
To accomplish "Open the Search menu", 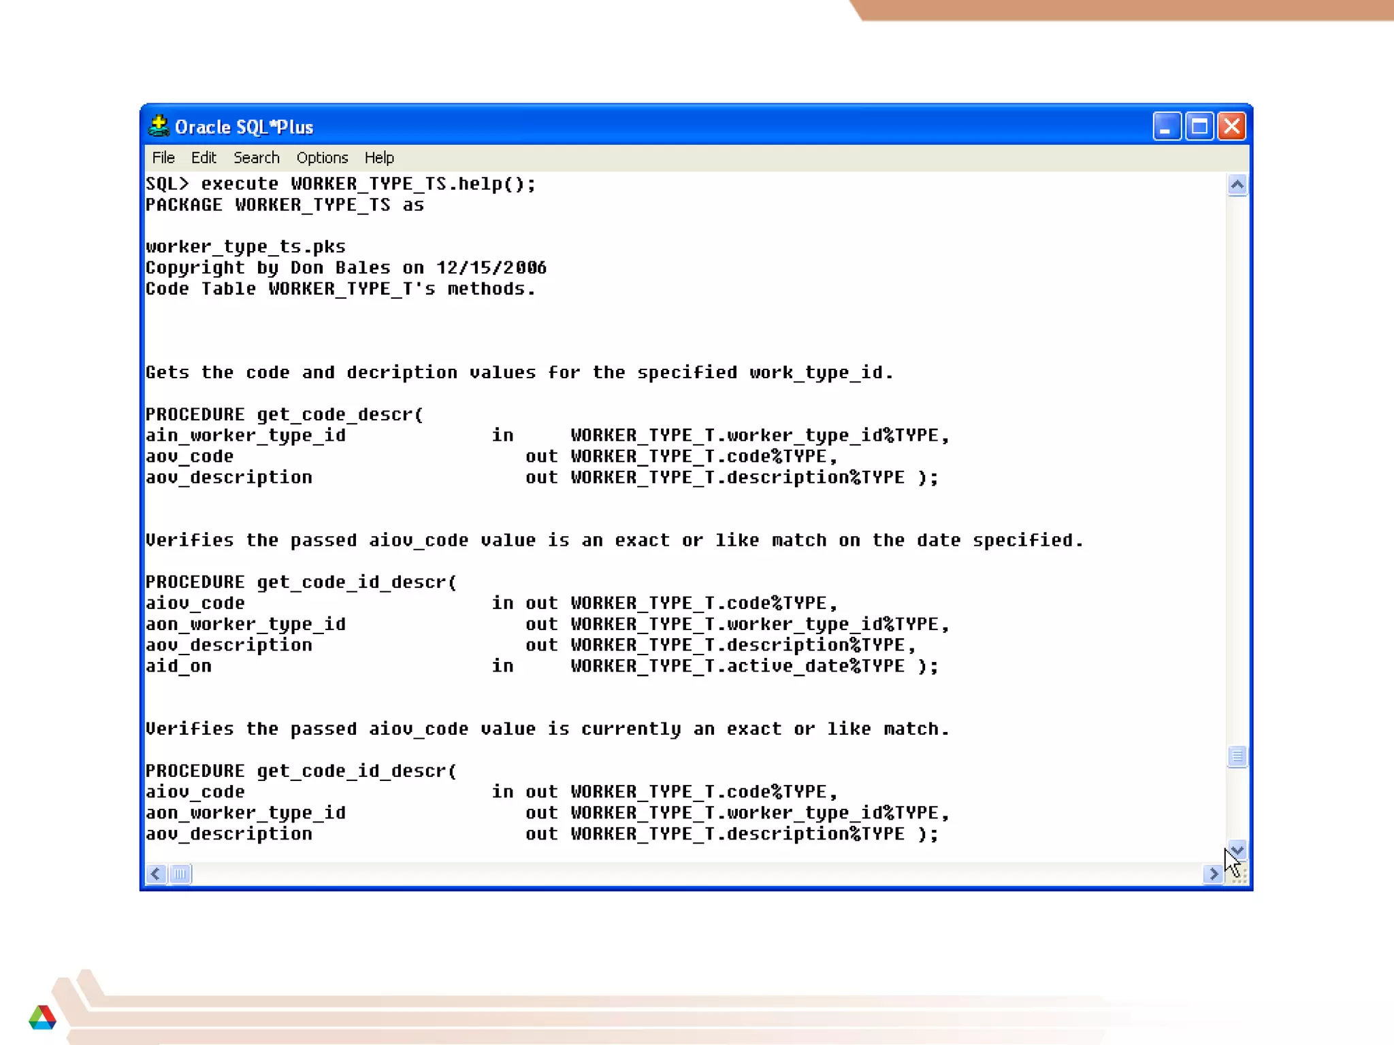I will point(257,158).
